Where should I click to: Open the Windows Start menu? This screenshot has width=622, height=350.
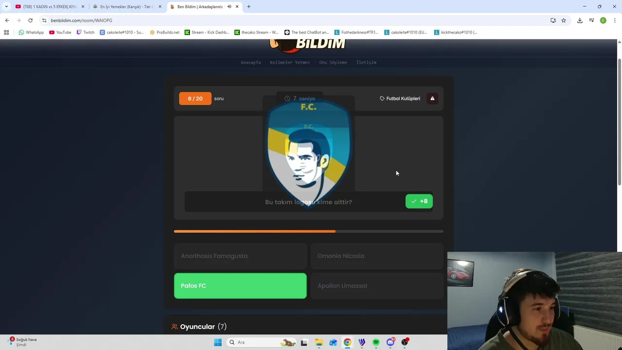tap(218, 342)
